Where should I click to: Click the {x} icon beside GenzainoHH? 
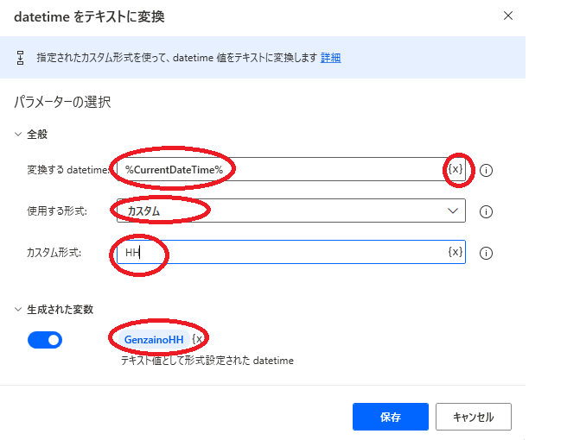pos(197,340)
